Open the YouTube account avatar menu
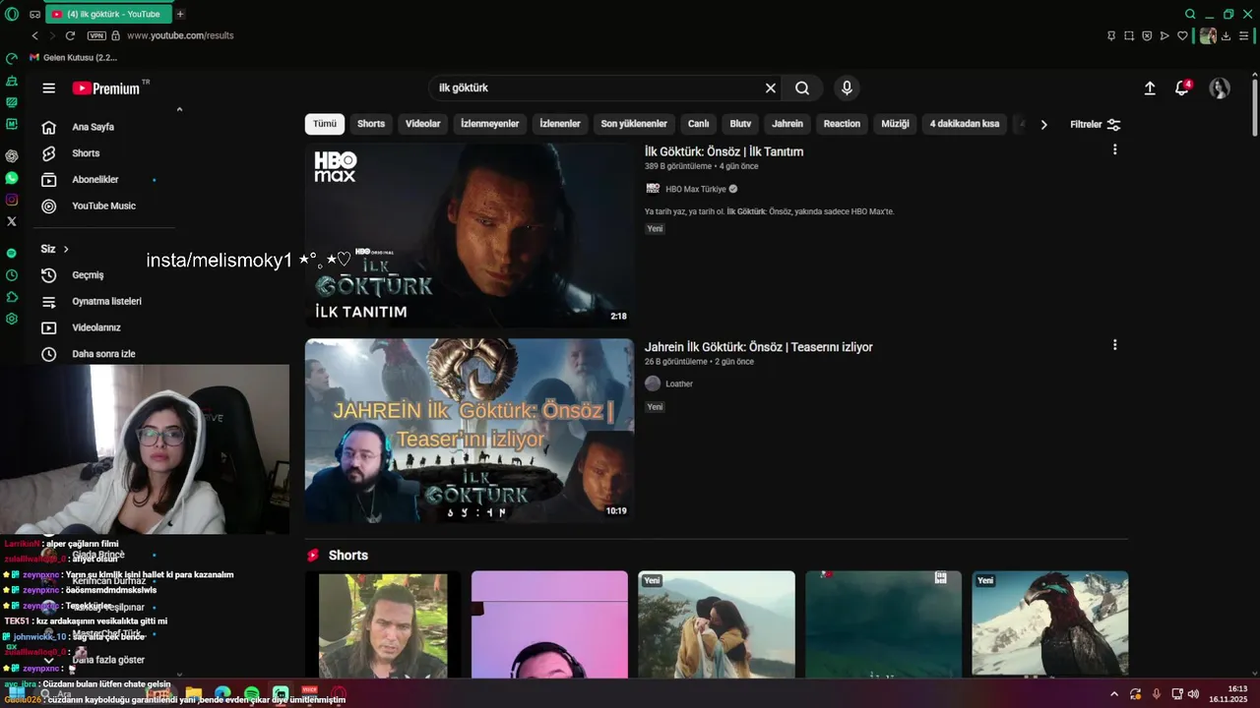 [x=1220, y=88]
